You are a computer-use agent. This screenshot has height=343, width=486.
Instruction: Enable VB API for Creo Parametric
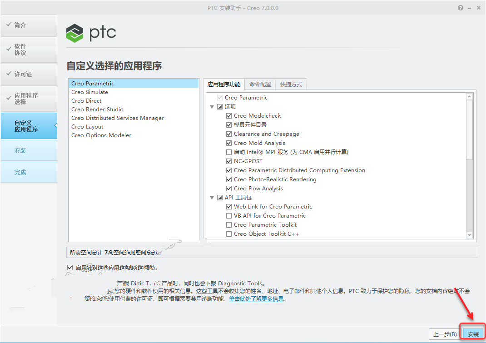point(229,215)
